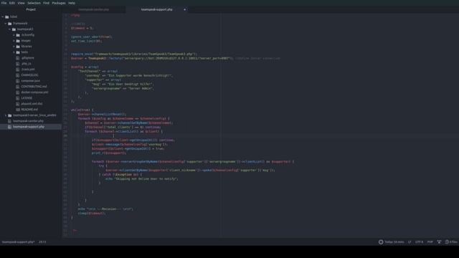The width and height of the screenshot is (459, 258).
Task: Open composer.json in the tree
Action: 30,81
